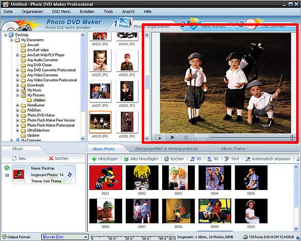This screenshot has height=241, width=301.
Task: Rotate photo left 90 degrees
Action: point(196,159)
